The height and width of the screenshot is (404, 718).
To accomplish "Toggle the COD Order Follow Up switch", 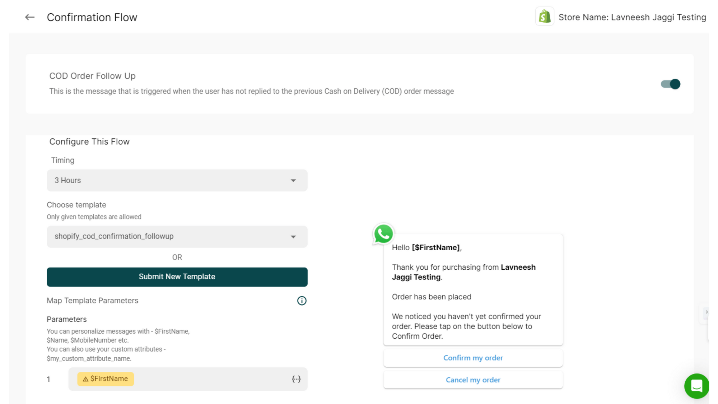I will [x=670, y=84].
